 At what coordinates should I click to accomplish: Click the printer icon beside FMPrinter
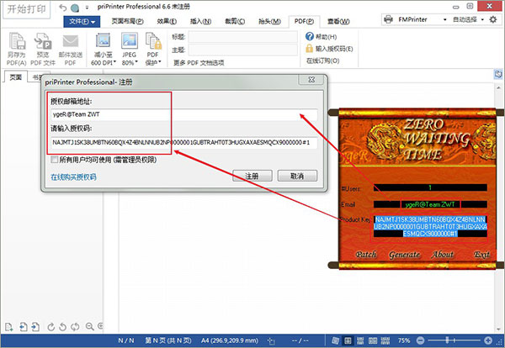[388, 19]
